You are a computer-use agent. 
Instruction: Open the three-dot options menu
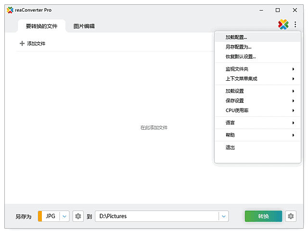[x=295, y=25]
